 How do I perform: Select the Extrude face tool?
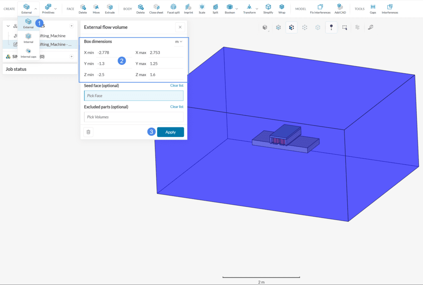pos(110,7)
